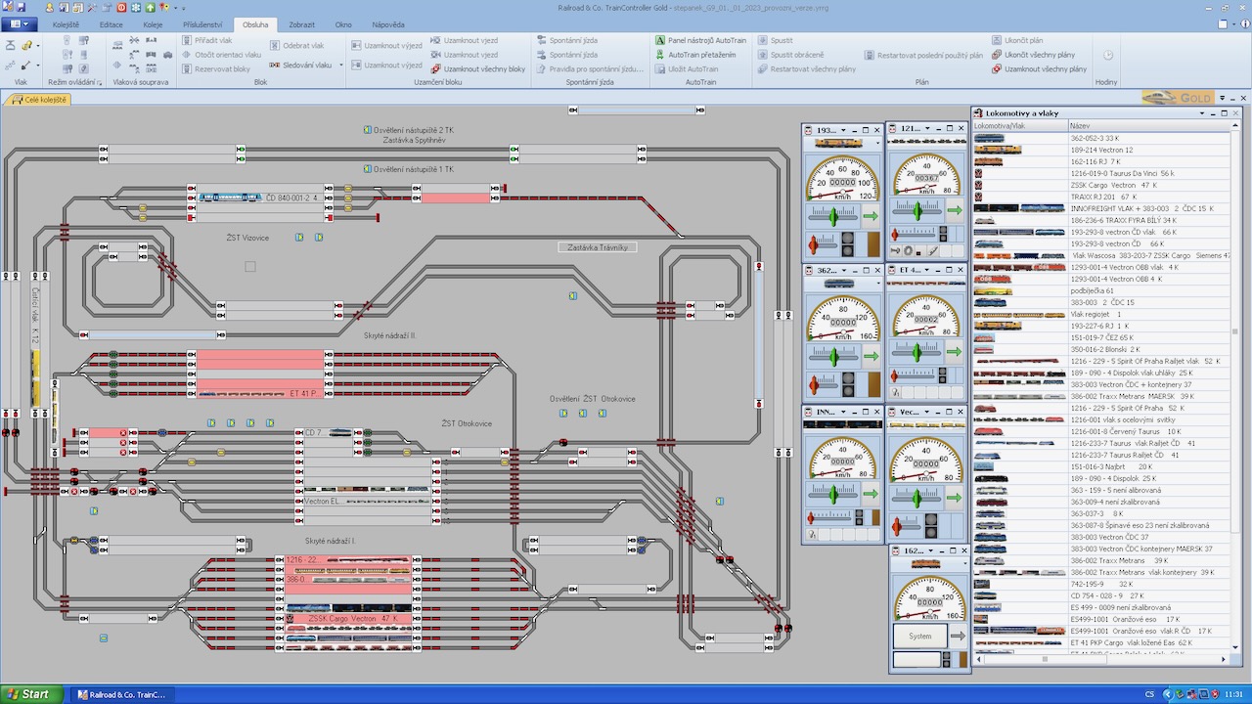Click the Lokomotiva/Vlak column header
Image resolution: width=1252 pixels, height=704 pixels.
(x=1019, y=126)
